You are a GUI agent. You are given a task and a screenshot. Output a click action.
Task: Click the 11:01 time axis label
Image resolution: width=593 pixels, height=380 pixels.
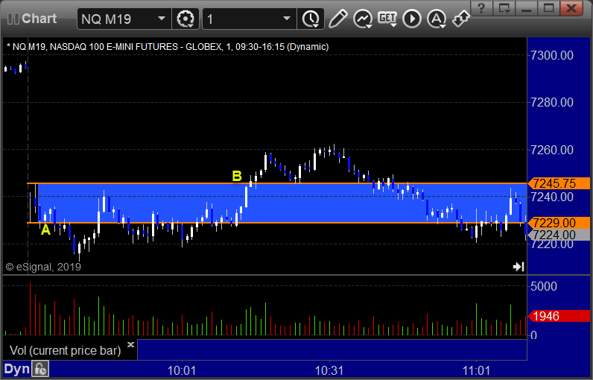476,370
